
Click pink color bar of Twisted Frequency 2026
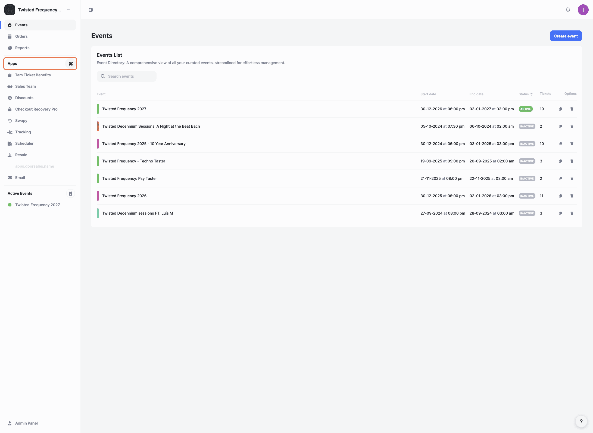[98, 196]
